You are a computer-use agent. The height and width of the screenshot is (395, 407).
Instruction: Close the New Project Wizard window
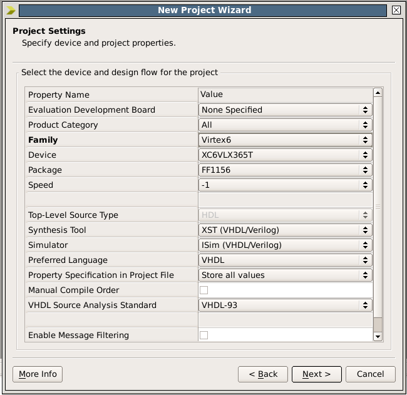tap(396, 10)
